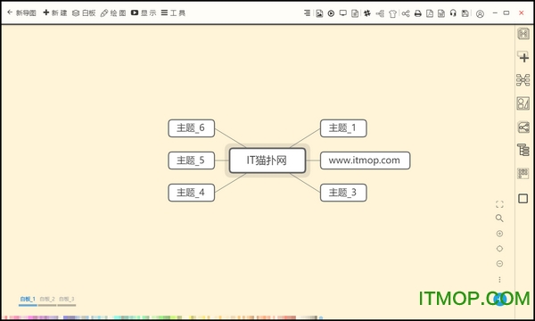
Task: Click the grid icons panel in sidebar
Action: pyautogui.click(x=523, y=173)
